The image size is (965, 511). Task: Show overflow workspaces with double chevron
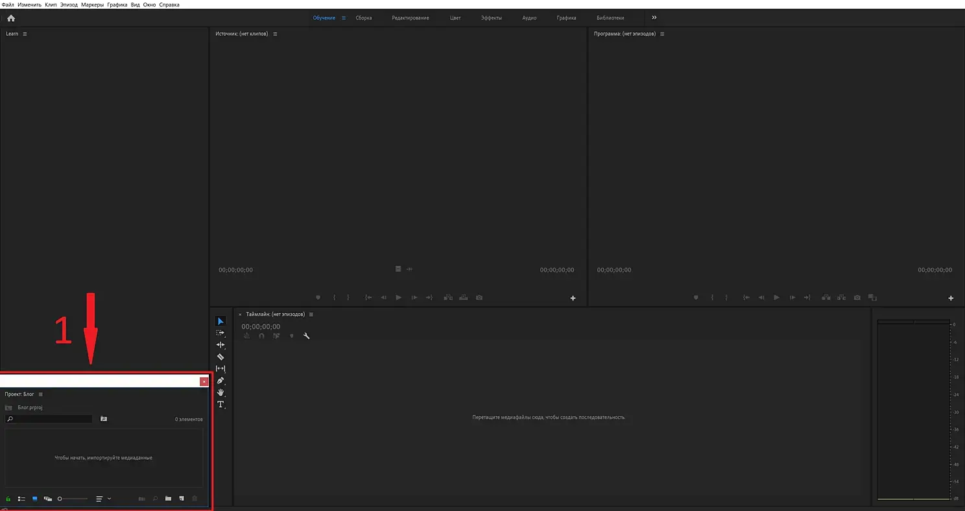(x=654, y=18)
